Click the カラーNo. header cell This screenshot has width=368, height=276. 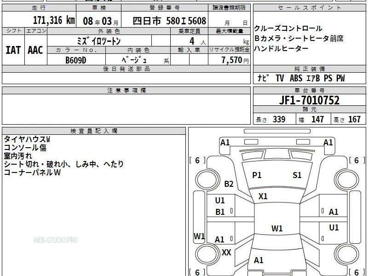click(x=76, y=50)
